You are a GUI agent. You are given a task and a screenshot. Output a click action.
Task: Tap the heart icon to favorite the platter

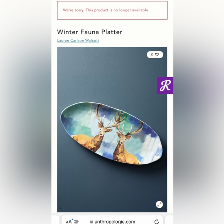157,54
